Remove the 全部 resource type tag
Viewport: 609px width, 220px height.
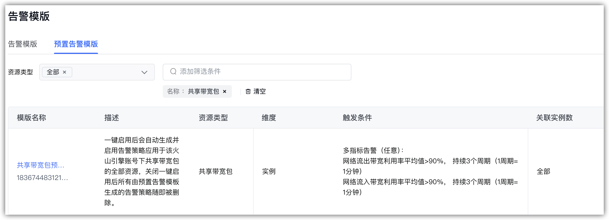[x=64, y=72]
